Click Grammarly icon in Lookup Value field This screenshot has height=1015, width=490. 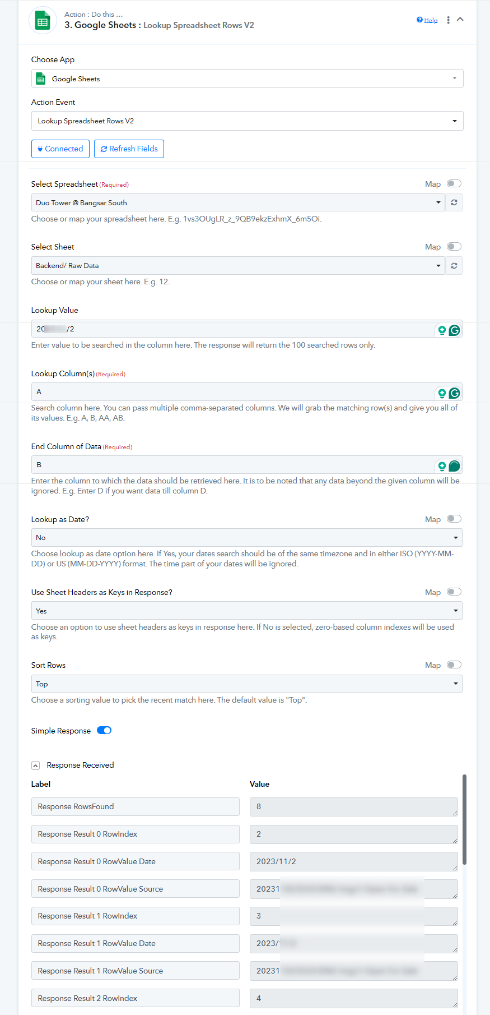455,330
